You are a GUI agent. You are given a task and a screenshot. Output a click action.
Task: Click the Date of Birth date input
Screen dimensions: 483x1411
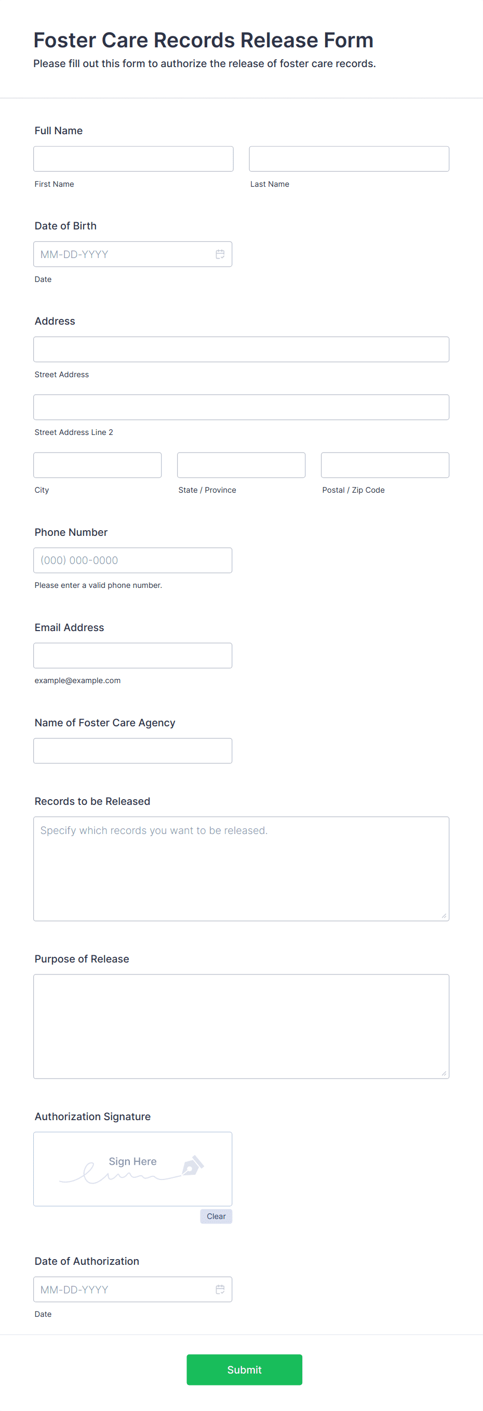133,254
